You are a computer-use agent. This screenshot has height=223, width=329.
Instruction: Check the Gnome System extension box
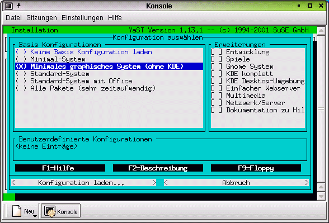click(x=217, y=67)
